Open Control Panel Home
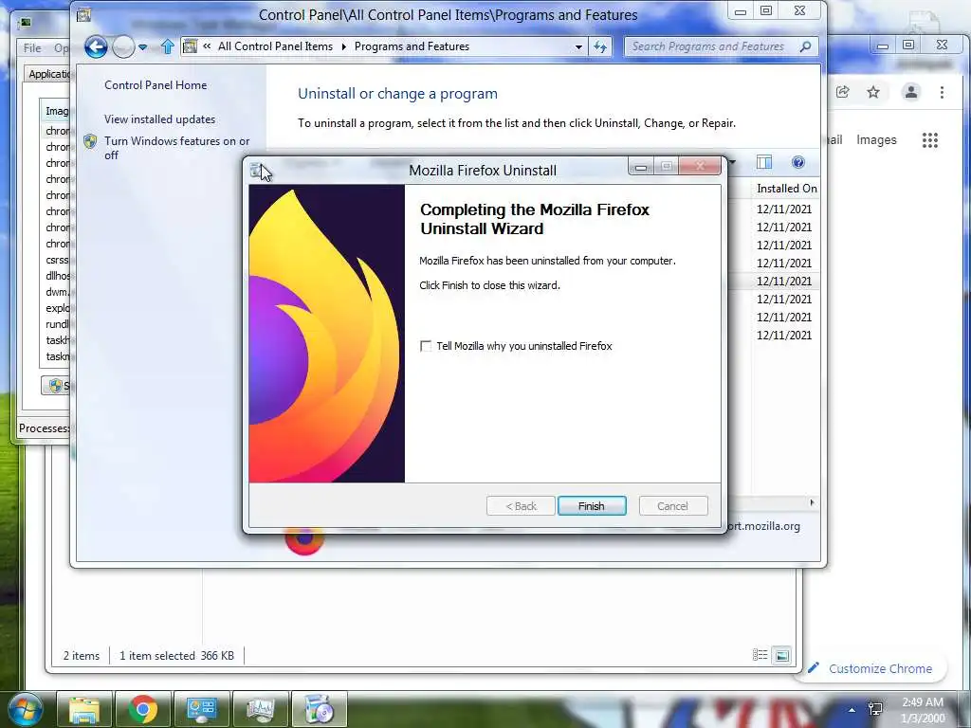The height and width of the screenshot is (728, 971). 156,84
